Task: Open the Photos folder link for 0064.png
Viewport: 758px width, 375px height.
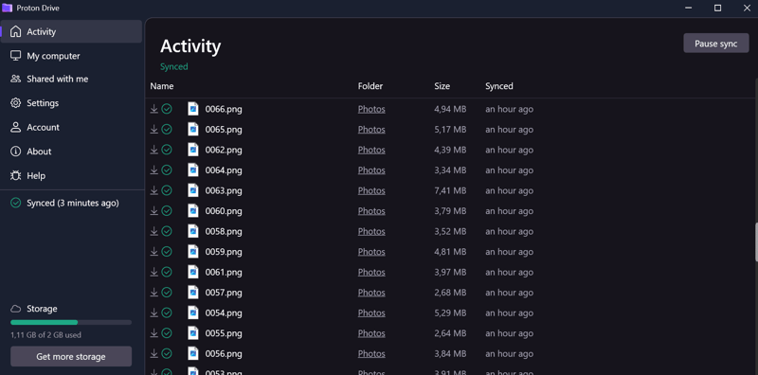Action: point(371,170)
